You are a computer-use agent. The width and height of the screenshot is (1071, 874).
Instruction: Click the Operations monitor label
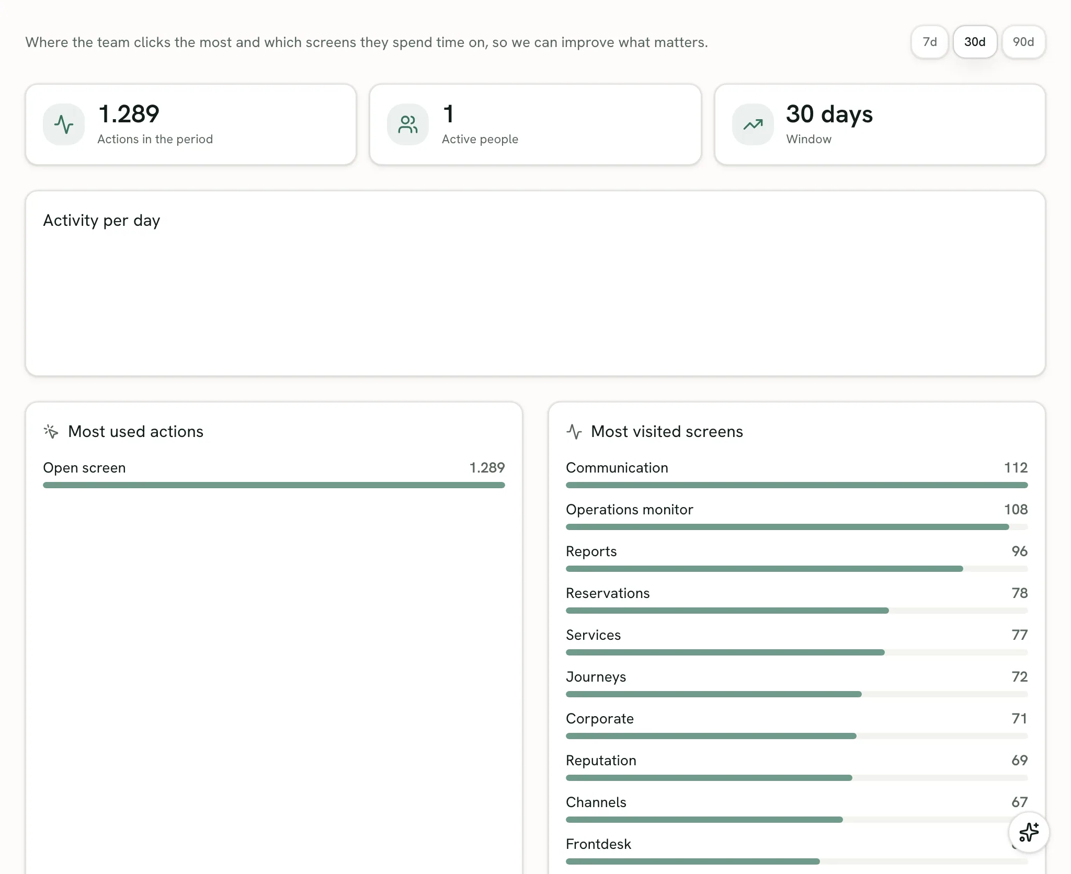[x=630, y=510]
